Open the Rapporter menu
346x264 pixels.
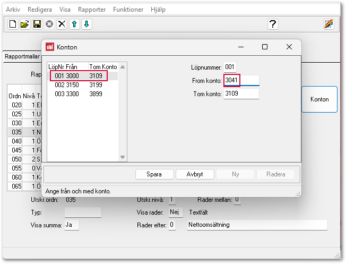pyautogui.click(x=92, y=10)
